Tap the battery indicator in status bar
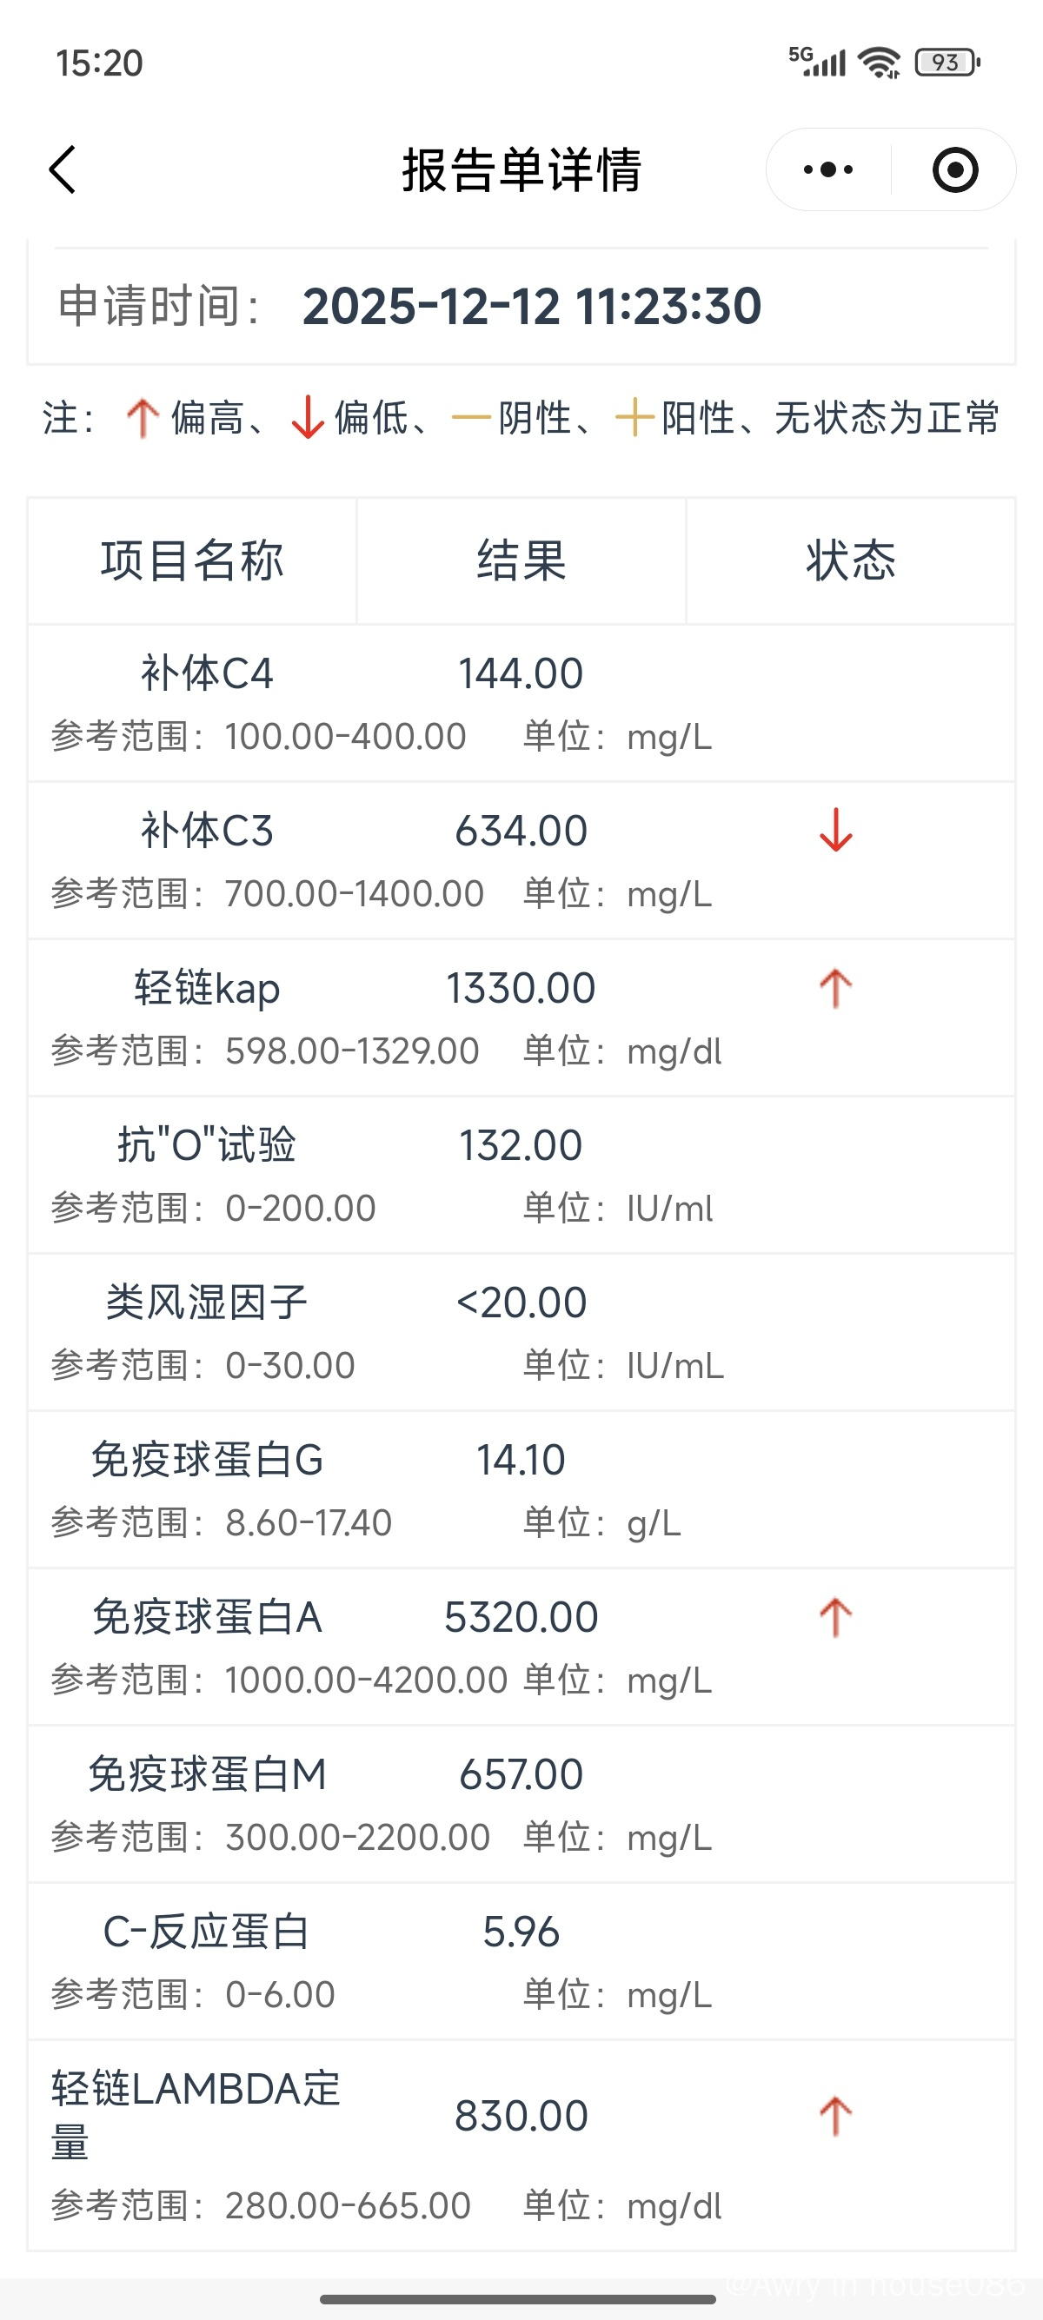Viewport: 1043px width, 2320px height. point(947,63)
